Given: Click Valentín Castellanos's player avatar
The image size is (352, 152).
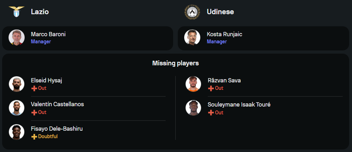Looking at the screenshot, I should (17, 108).
